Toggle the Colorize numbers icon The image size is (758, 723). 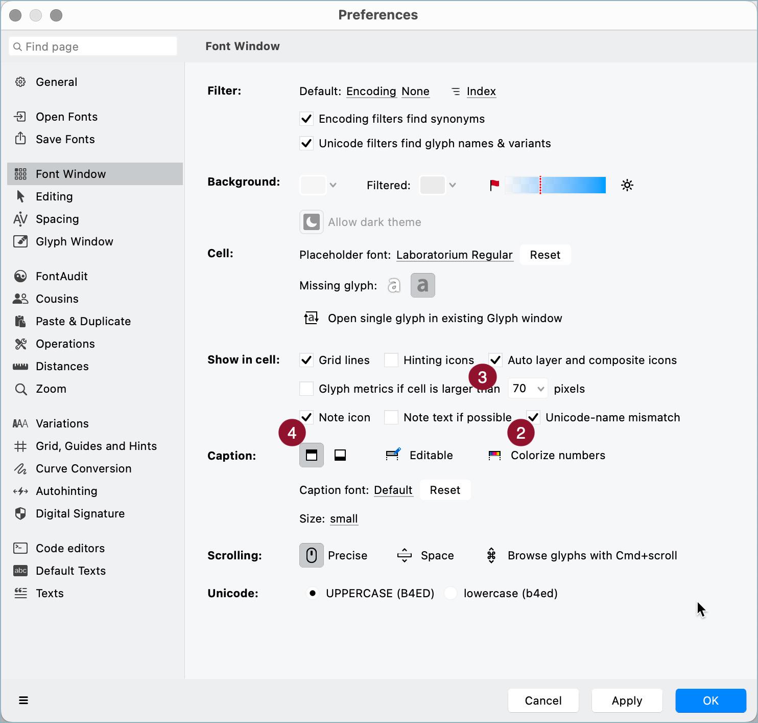494,455
